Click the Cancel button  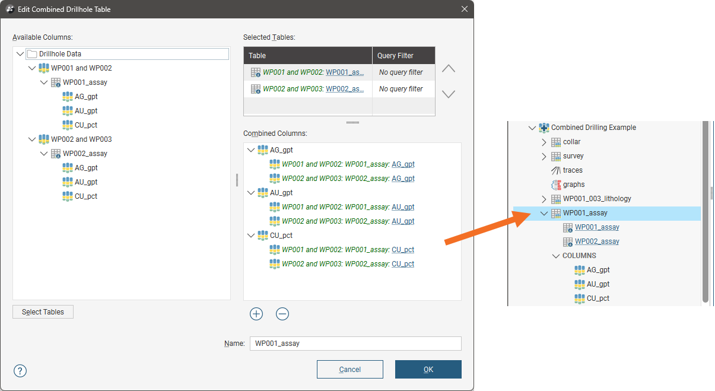click(350, 369)
